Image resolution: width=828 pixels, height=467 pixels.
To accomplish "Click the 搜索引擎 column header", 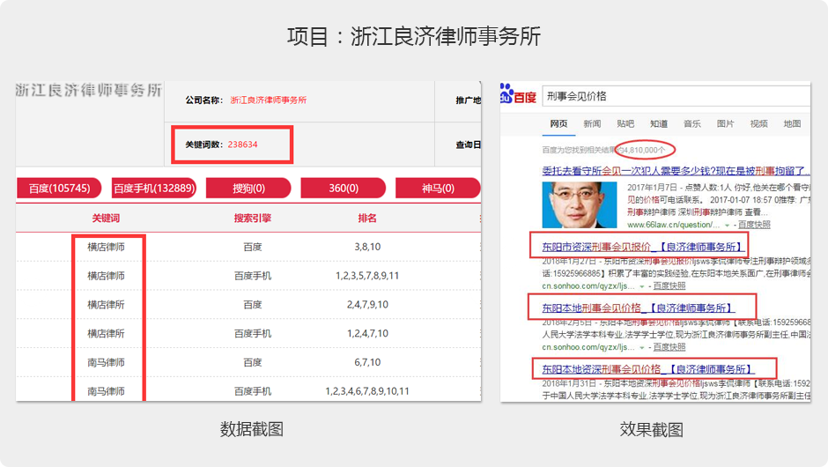I will tap(253, 219).
